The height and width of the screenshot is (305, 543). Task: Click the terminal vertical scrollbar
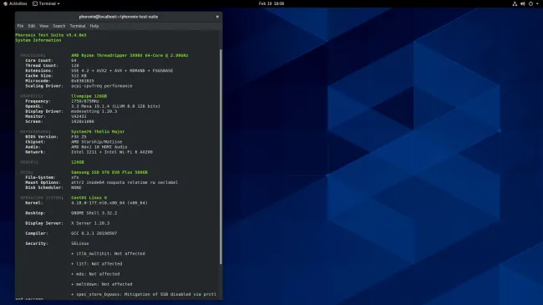[x=221, y=156]
